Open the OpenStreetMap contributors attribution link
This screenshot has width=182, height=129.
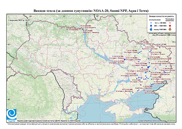[x=157, y=121]
